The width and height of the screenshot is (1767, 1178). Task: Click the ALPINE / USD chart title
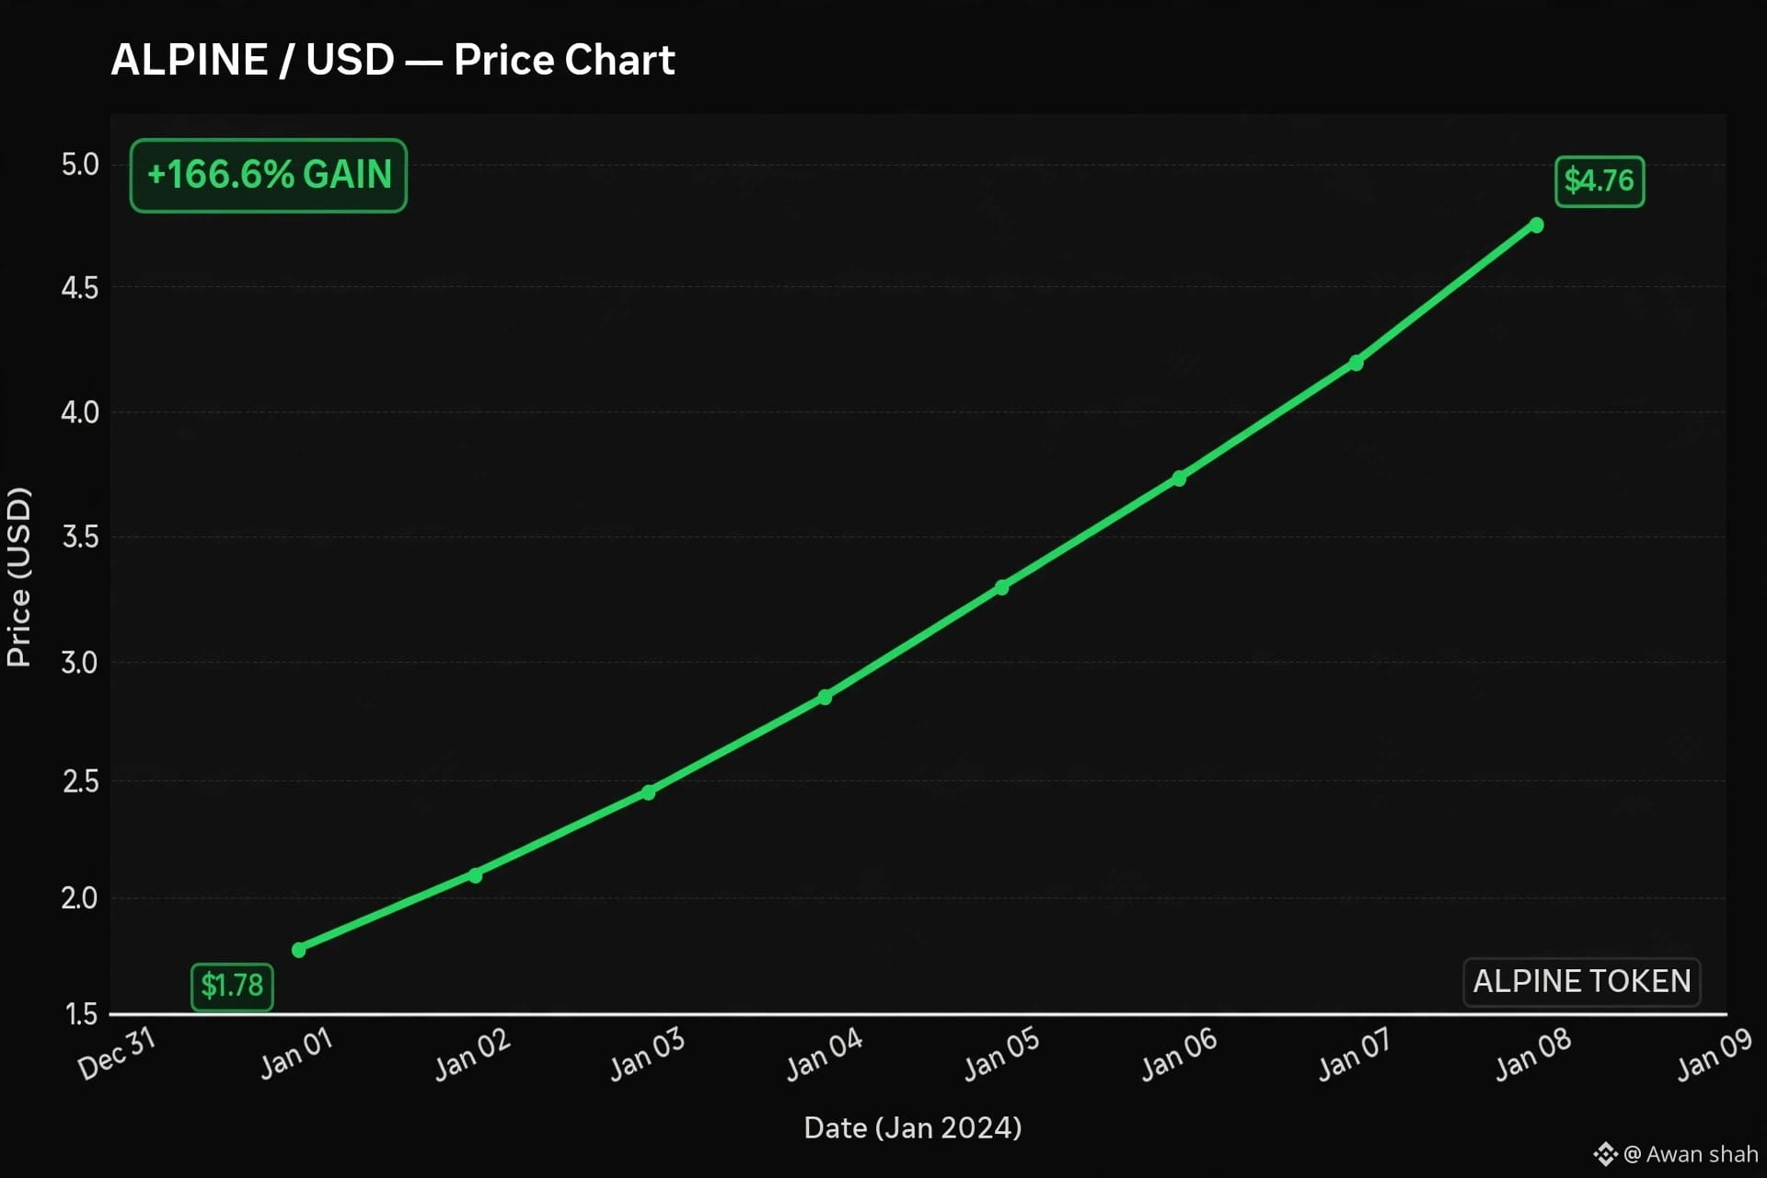tap(393, 61)
